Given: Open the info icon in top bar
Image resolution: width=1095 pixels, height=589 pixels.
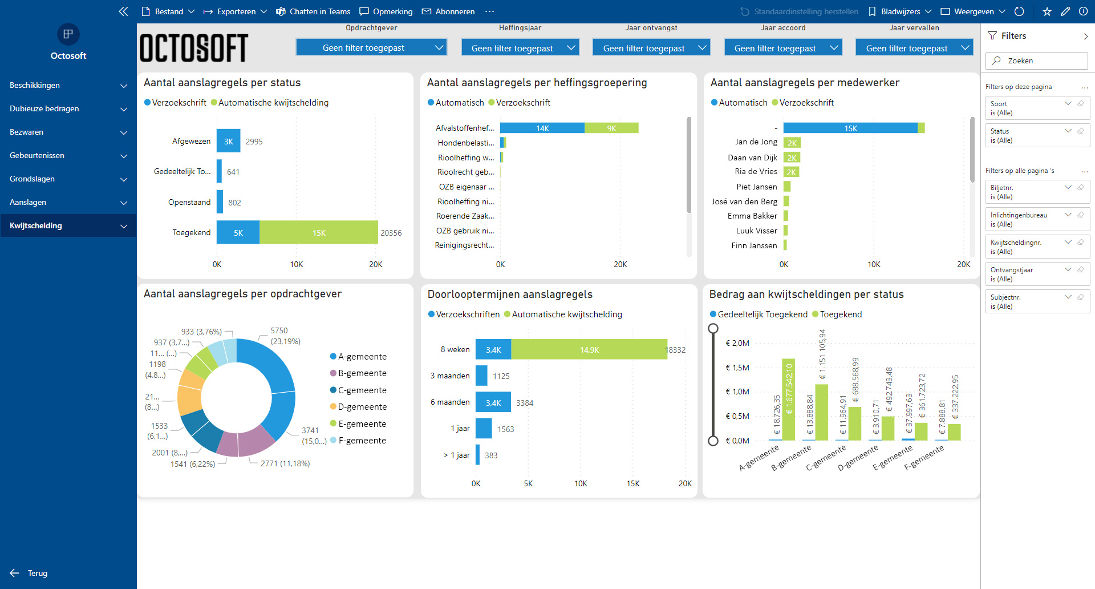Looking at the screenshot, I should click(x=1083, y=11).
